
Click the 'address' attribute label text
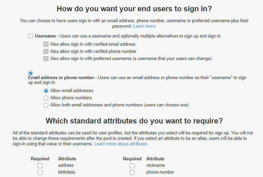(66, 165)
